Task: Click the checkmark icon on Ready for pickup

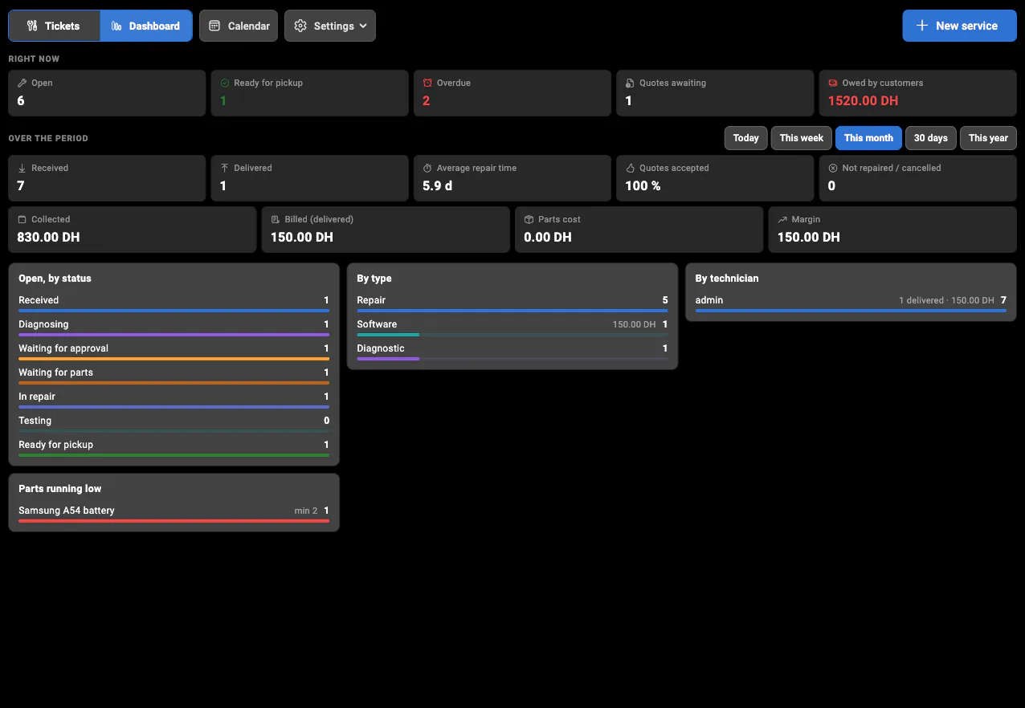Action: pyautogui.click(x=225, y=83)
